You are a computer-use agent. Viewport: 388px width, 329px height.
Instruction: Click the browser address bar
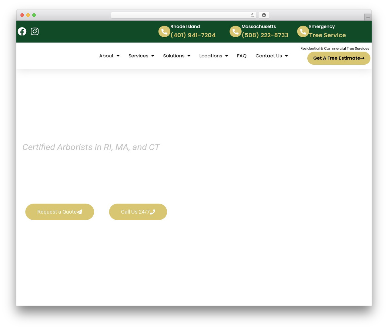pyautogui.click(x=183, y=15)
